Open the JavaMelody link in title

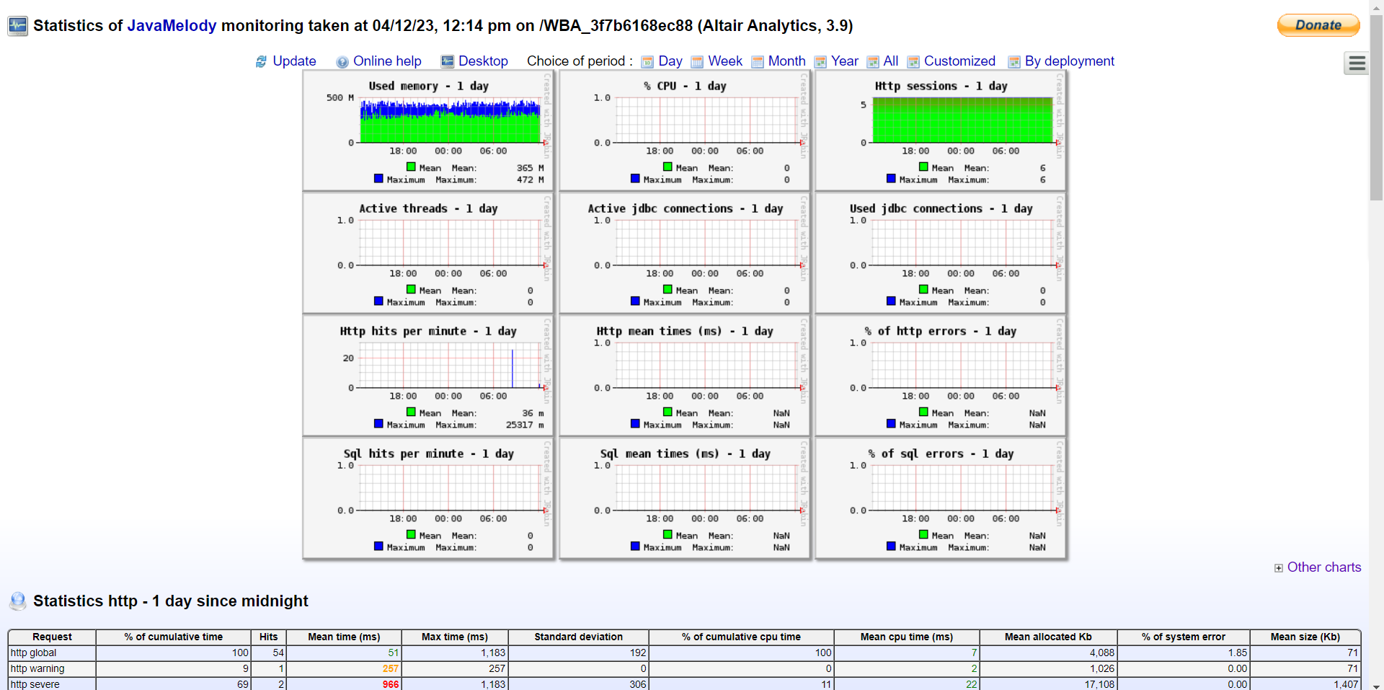(172, 26)
